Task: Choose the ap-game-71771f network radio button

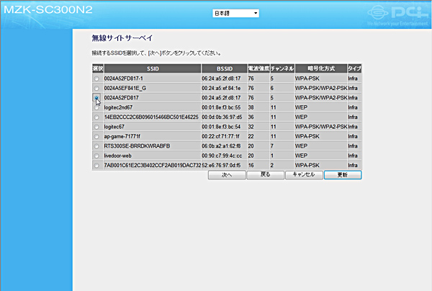Action: click(96, 135)
